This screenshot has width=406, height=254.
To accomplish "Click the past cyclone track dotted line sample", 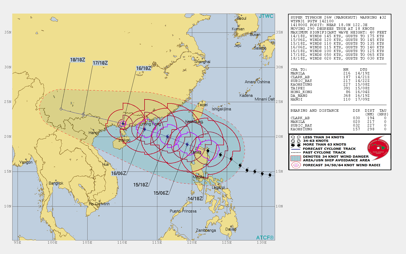I will click(296, 153).
